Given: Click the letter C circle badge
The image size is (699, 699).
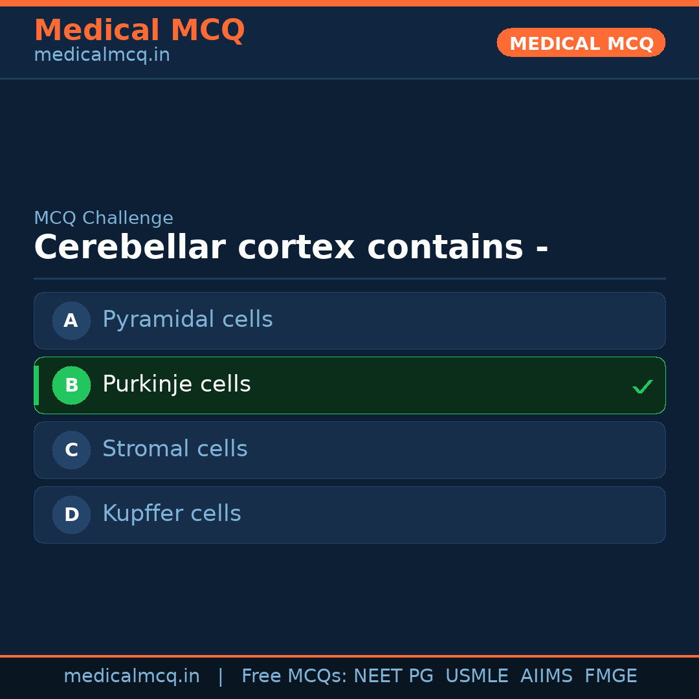Looking at the screenshot, I should click(x=71, y=450).
